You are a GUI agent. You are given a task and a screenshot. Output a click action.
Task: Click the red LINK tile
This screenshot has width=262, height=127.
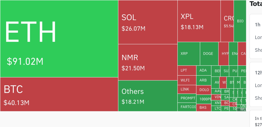click(187, 90)
